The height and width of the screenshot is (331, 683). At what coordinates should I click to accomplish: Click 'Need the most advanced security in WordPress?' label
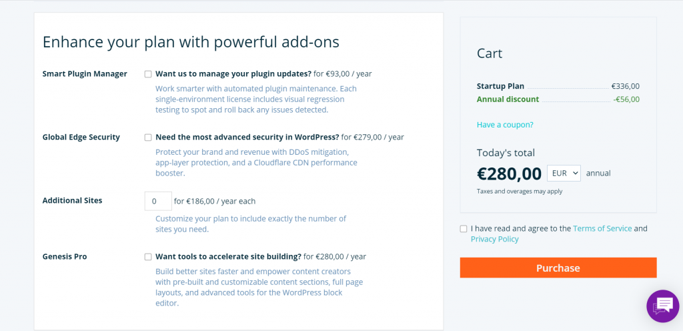247,137
